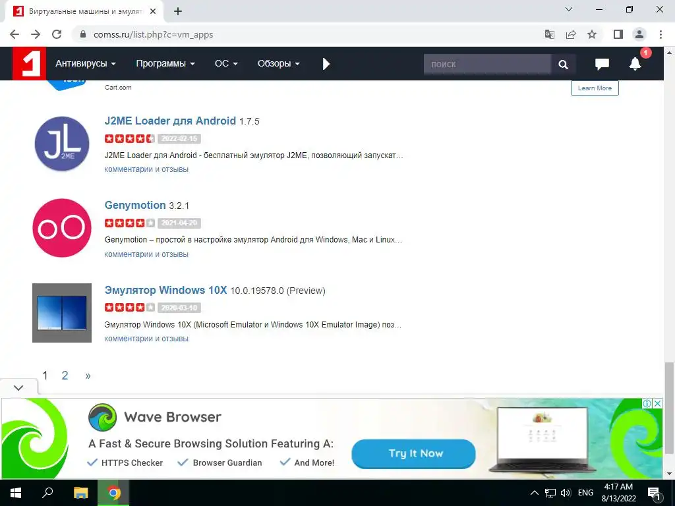Click the Wave Browser logo in the ad

pos(102,417)
